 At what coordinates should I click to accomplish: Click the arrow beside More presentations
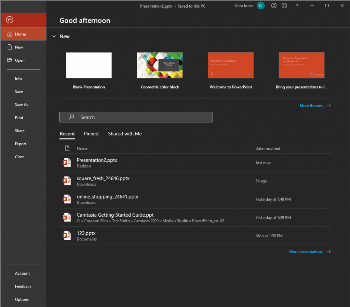point(328,251)
